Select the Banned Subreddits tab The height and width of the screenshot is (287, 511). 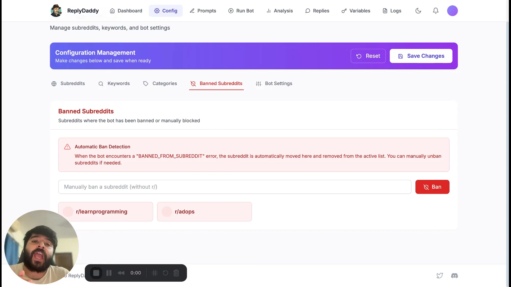pos(216,83)
